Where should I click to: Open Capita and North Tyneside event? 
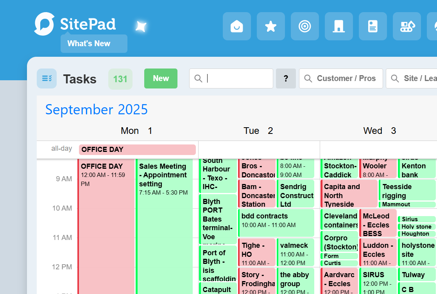click(349, 194)
